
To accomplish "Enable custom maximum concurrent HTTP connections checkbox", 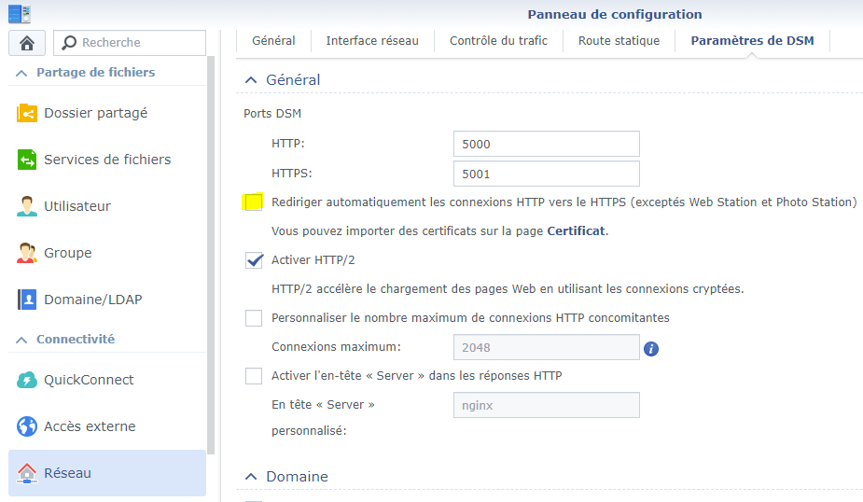I will [x=254, y=318].
